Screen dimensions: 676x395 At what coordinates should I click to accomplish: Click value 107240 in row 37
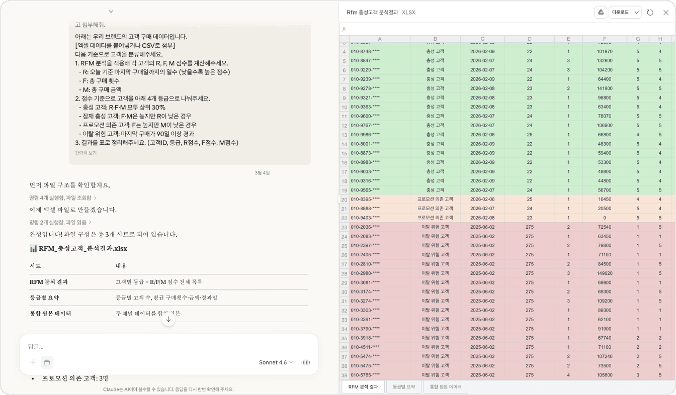[605, 356]
